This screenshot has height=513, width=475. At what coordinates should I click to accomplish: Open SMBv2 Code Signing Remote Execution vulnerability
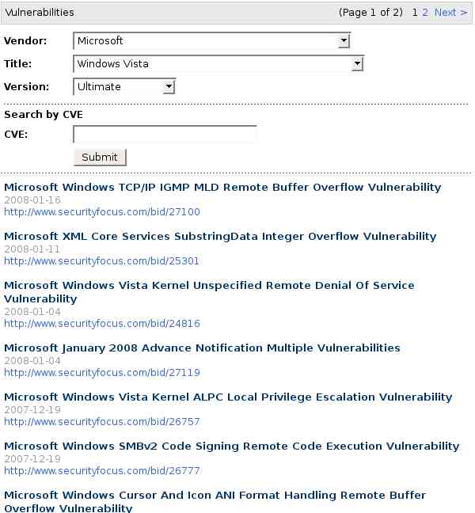coord(231,446)
